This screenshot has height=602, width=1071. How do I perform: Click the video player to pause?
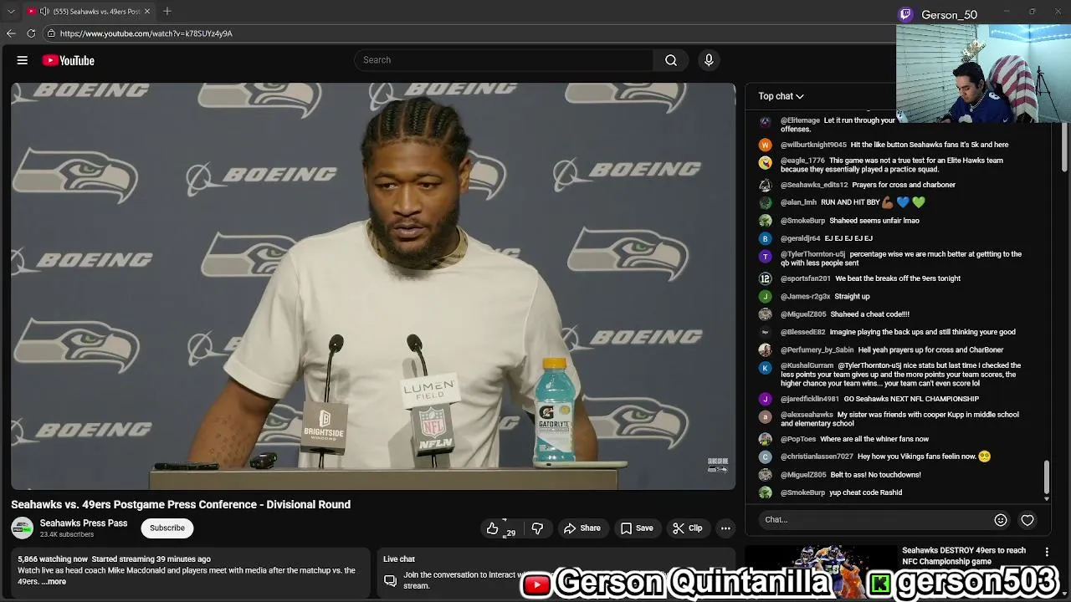point(373,286)
